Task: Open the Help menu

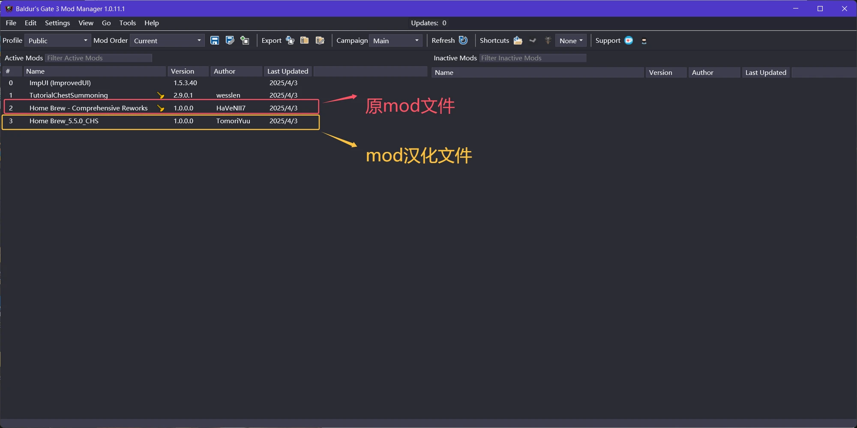Action: (151, 23)
